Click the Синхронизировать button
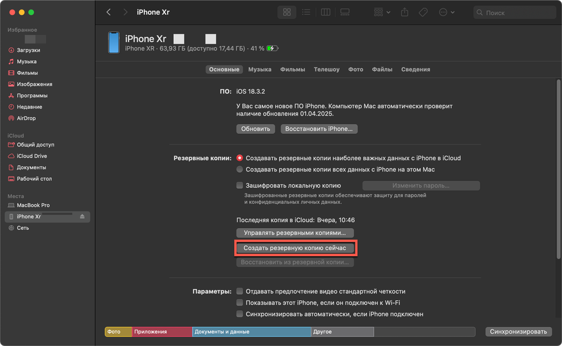562x346 pixels. (519, 332)
